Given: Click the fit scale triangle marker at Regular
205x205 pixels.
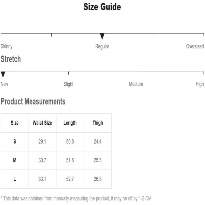Looking at the screenshot, I should click(x=102, y=36).
